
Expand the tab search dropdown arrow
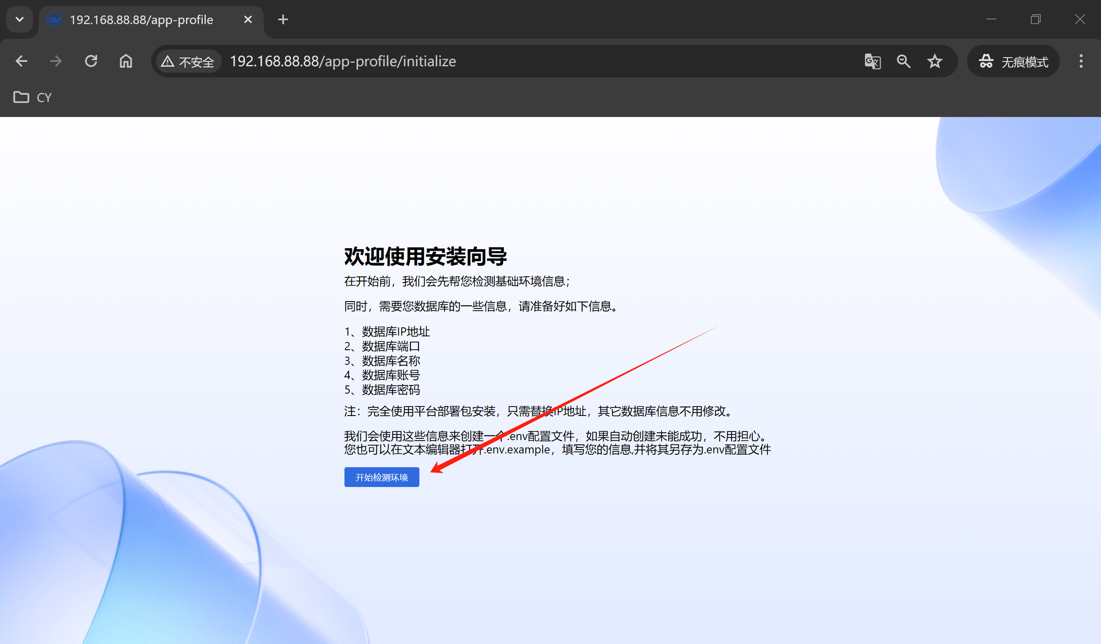[20, 19]
